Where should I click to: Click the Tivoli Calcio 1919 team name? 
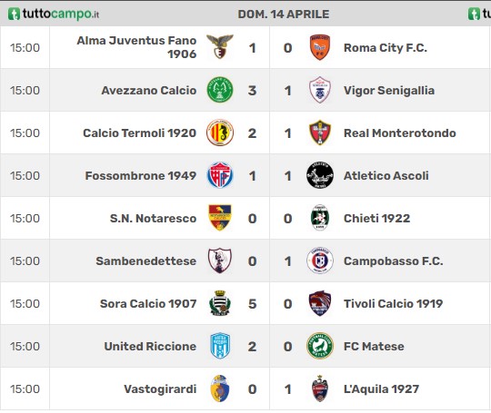pyautogui.click(x=393, y=303)
